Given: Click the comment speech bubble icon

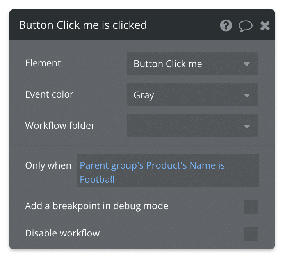Looking at the screenshot, I should click(x=246, y=26).
